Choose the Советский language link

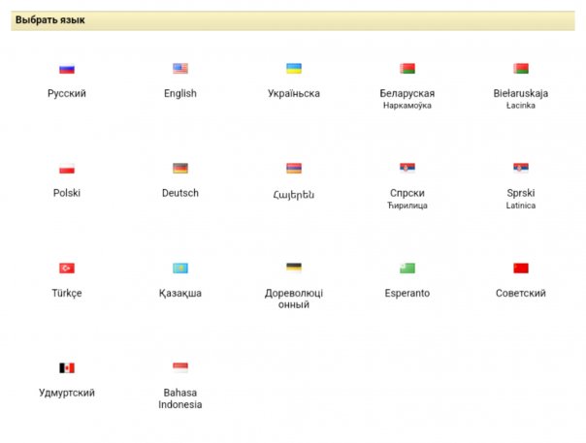coord(521,293)
